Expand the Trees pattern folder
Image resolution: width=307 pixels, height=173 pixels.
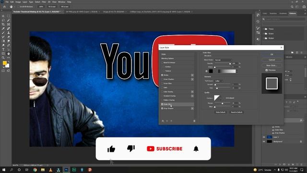click(263, 29)
